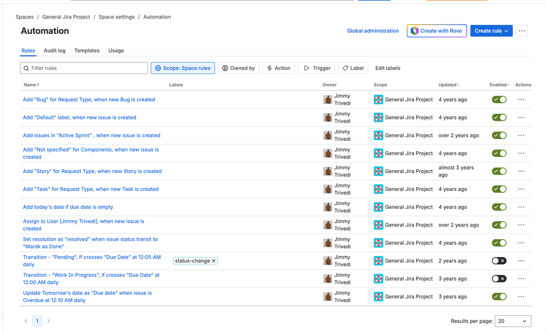Open General Jira Project breadcrumb
The image size is (546, 331).
pyautogui.click(x=66, y=17)
